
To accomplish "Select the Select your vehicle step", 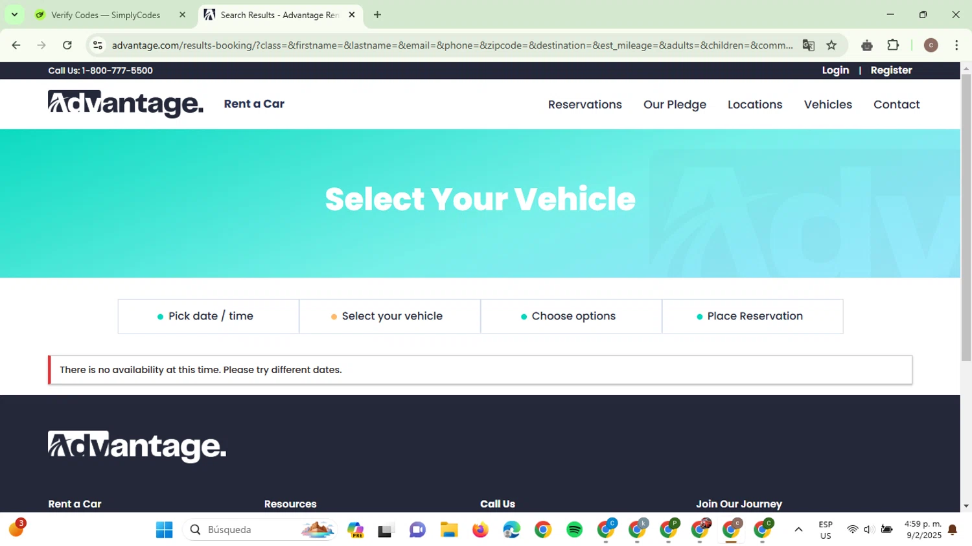I will 389,316.
